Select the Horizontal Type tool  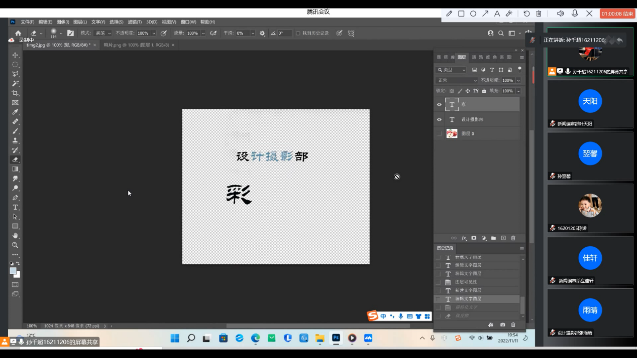point(15,207)
